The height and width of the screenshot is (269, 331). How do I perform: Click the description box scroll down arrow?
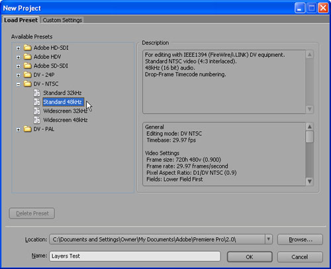(310, 109)
